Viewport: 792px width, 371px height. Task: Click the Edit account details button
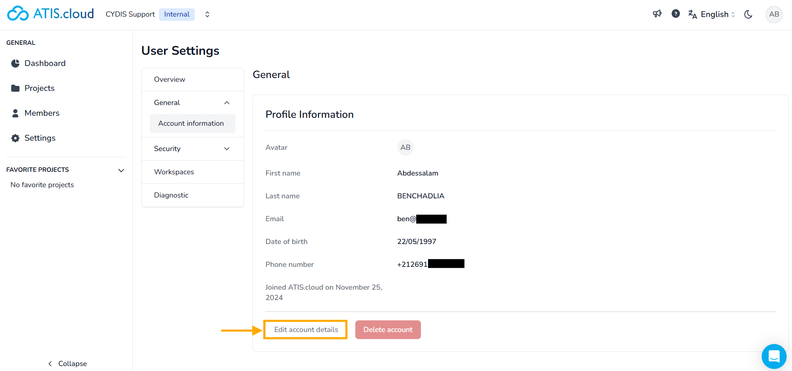pos(306,330)
